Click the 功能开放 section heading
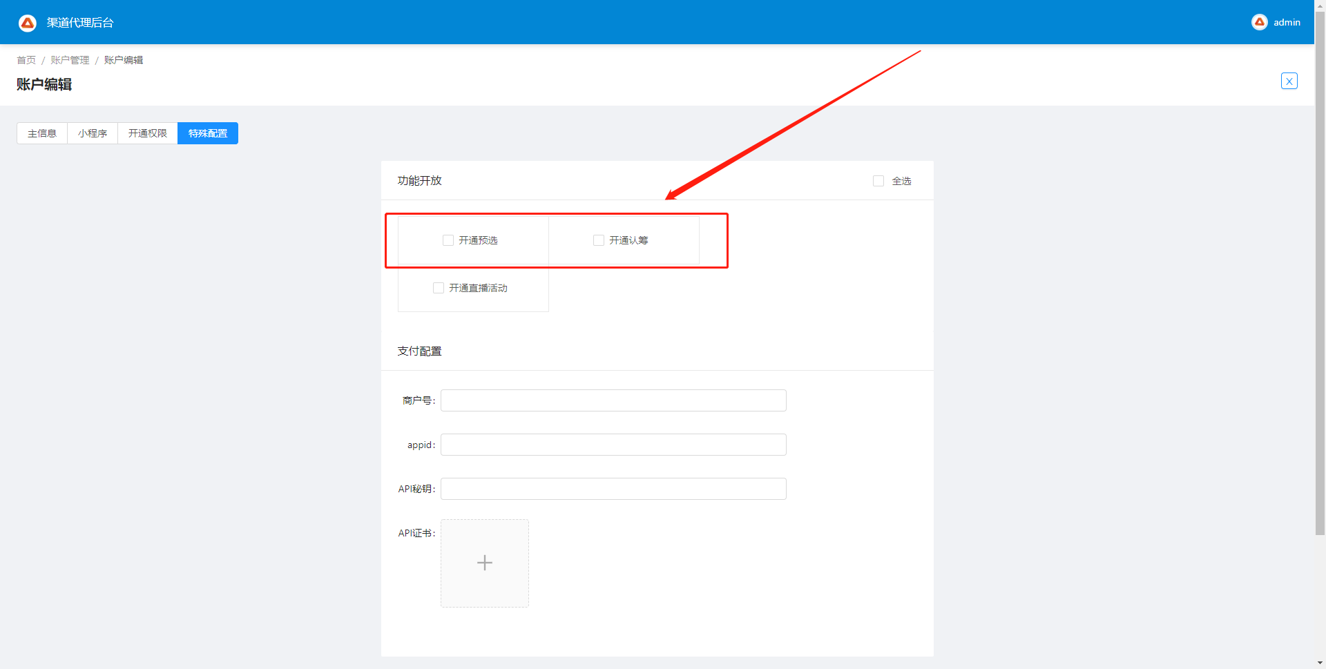This screenshot has height=669, width=1326. point(419,181)
